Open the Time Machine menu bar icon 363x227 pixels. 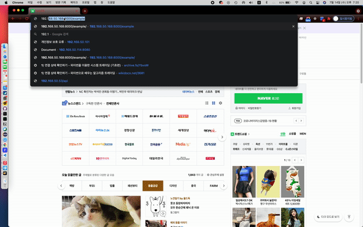click(x=236, y=2)
